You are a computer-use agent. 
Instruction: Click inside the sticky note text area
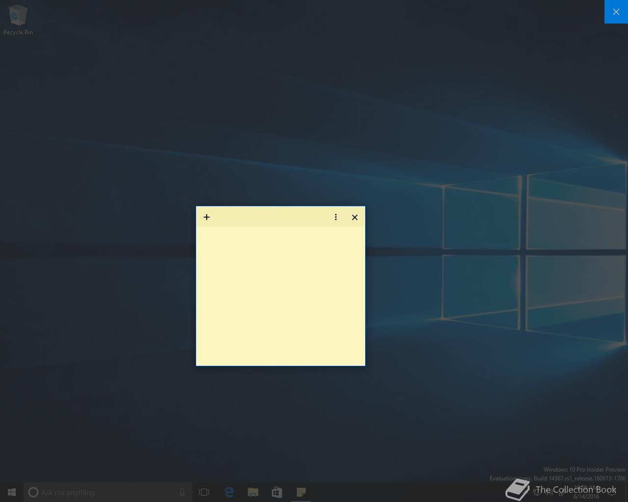(281, 296)
